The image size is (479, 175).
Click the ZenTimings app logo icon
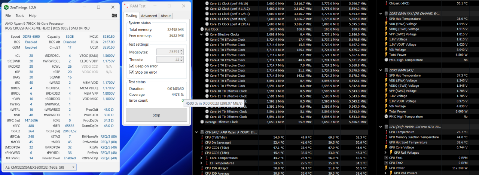pyautogui.click(x=6, y=7)
